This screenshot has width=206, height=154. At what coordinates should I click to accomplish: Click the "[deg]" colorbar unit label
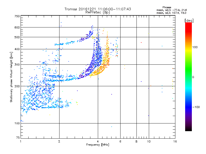[x=189, y=21]
